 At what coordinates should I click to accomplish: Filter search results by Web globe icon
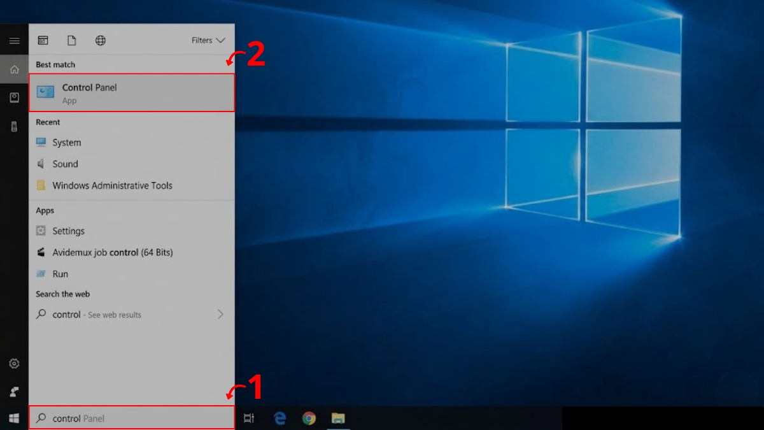(x=101, y=41)
